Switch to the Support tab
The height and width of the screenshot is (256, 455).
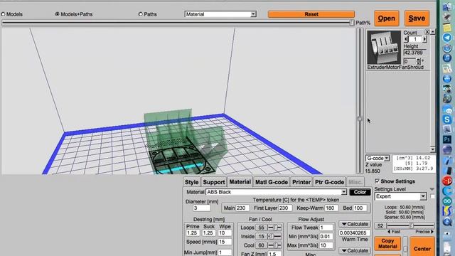[214, 182]
